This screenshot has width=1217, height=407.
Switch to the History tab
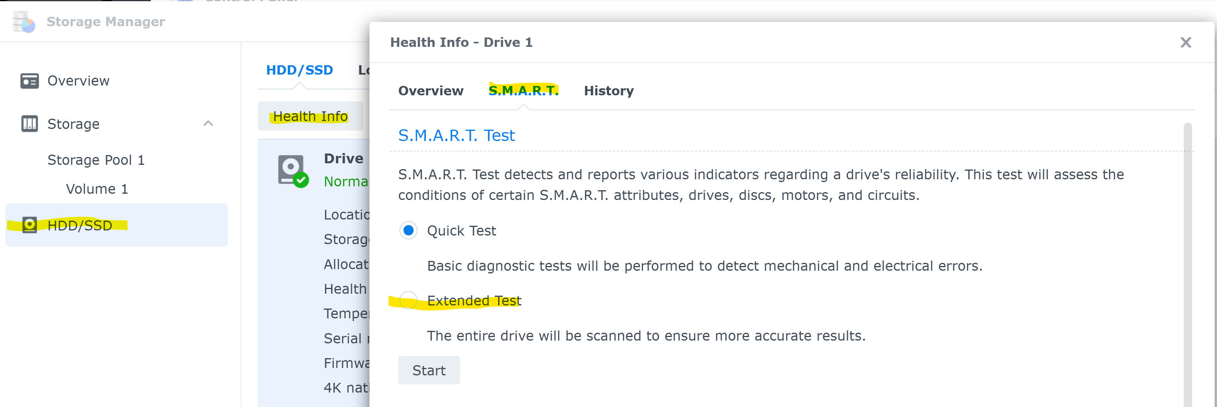tap(608, 91)
